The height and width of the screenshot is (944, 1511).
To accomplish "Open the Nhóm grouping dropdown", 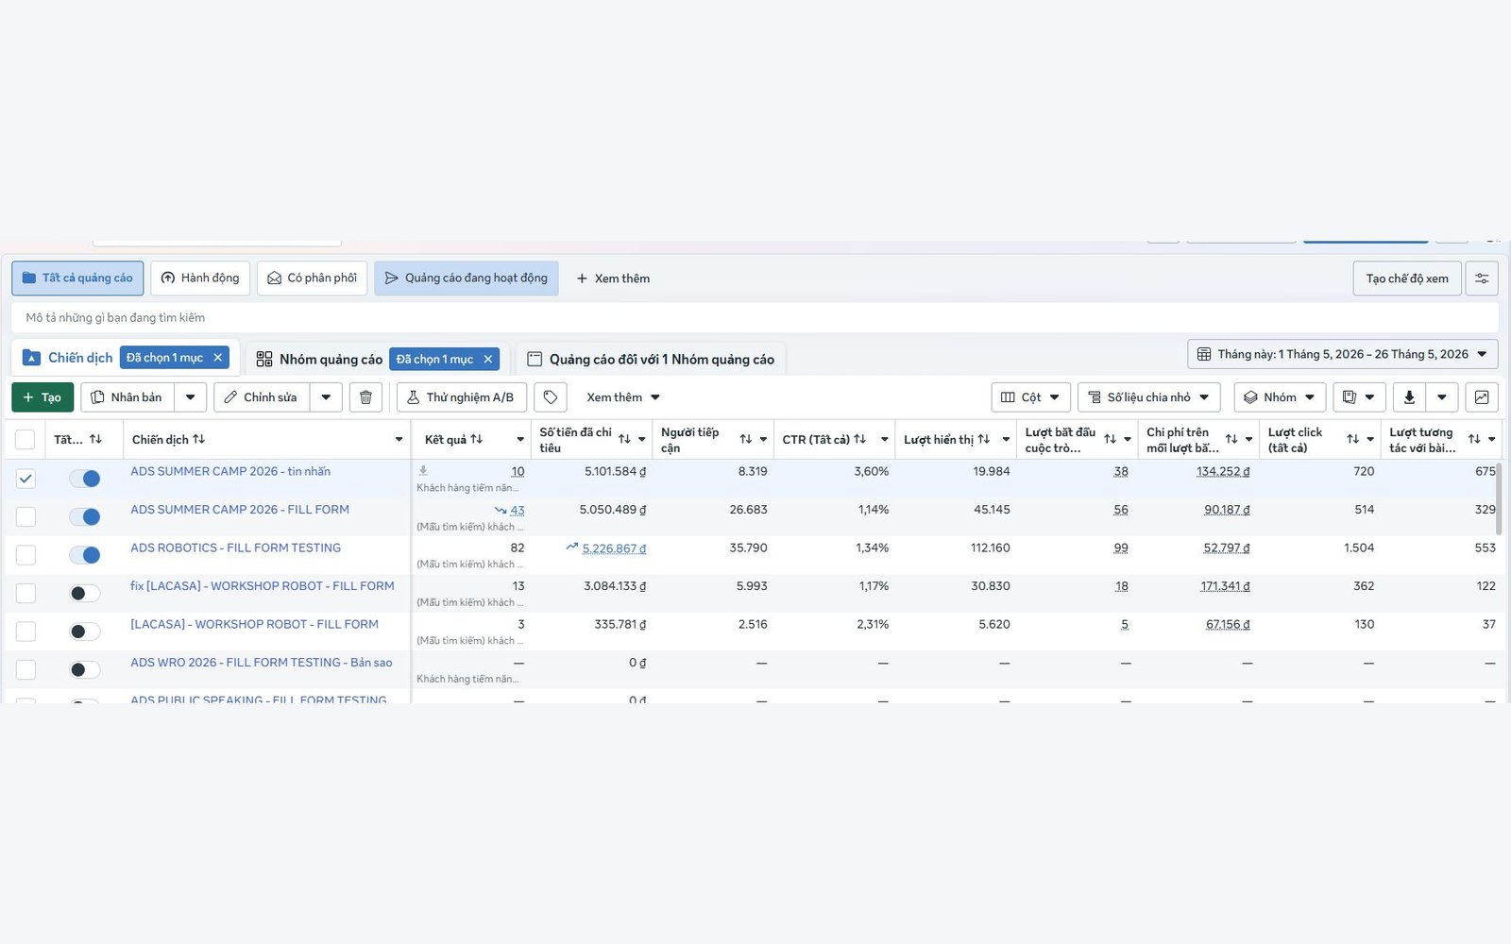I will click(1280, 397).
